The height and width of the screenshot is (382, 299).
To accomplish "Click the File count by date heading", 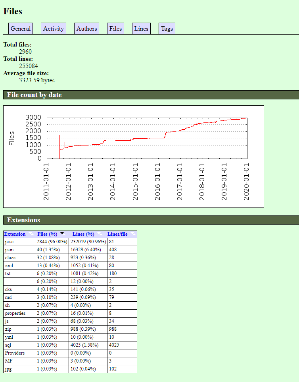I will (x=34, y=95).
